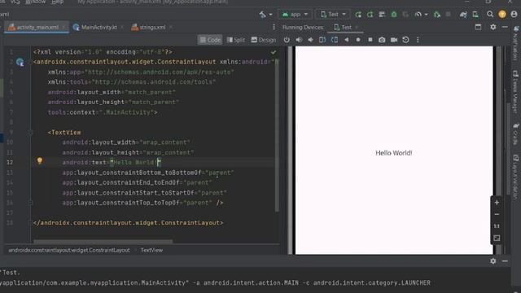The height and width of the screenshot is (293, 521).
Task: Open the Device Manager toolbar icon
Action: coord(475,15)
